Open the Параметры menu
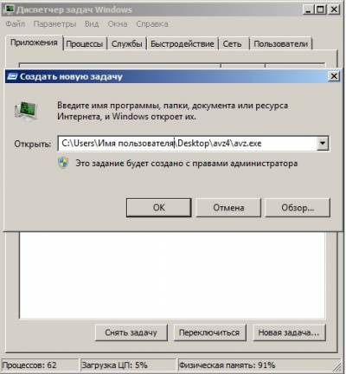 pyautogui.click(x=54, y=23)
